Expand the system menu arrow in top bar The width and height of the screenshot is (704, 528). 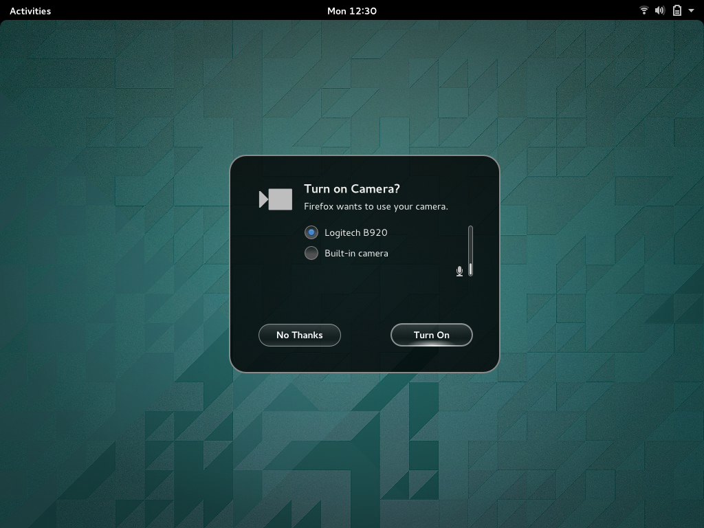point(691,10)
